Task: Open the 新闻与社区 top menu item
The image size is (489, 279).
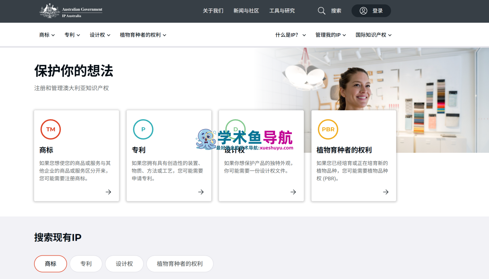Action: (x=246, y=11)
